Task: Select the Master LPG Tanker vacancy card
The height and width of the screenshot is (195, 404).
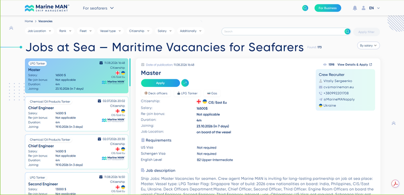Action: [77, 76]
